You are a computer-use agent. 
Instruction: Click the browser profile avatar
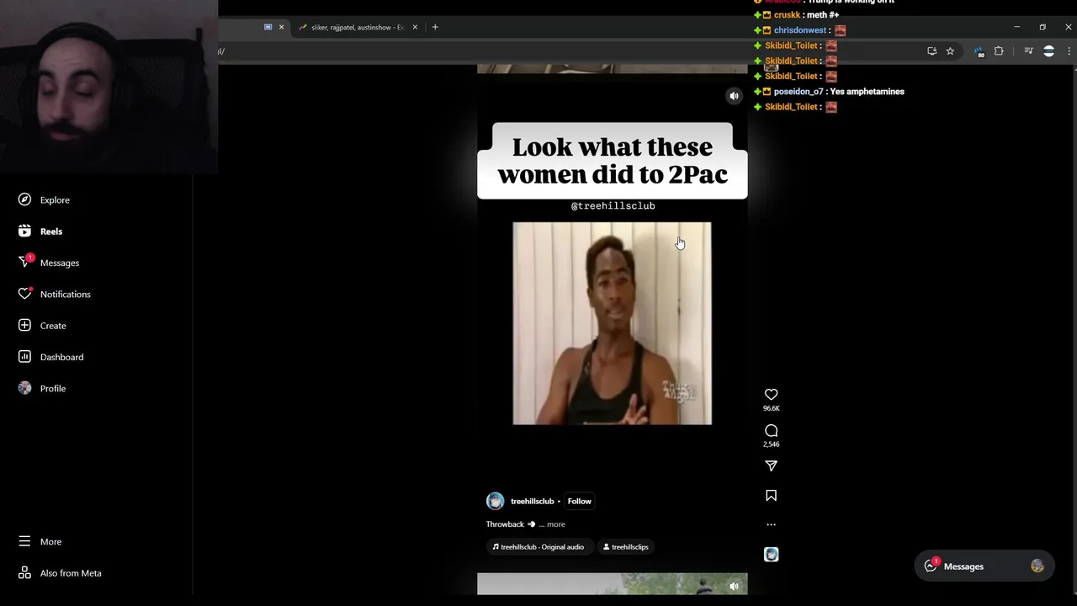(x=1048, y=51)
